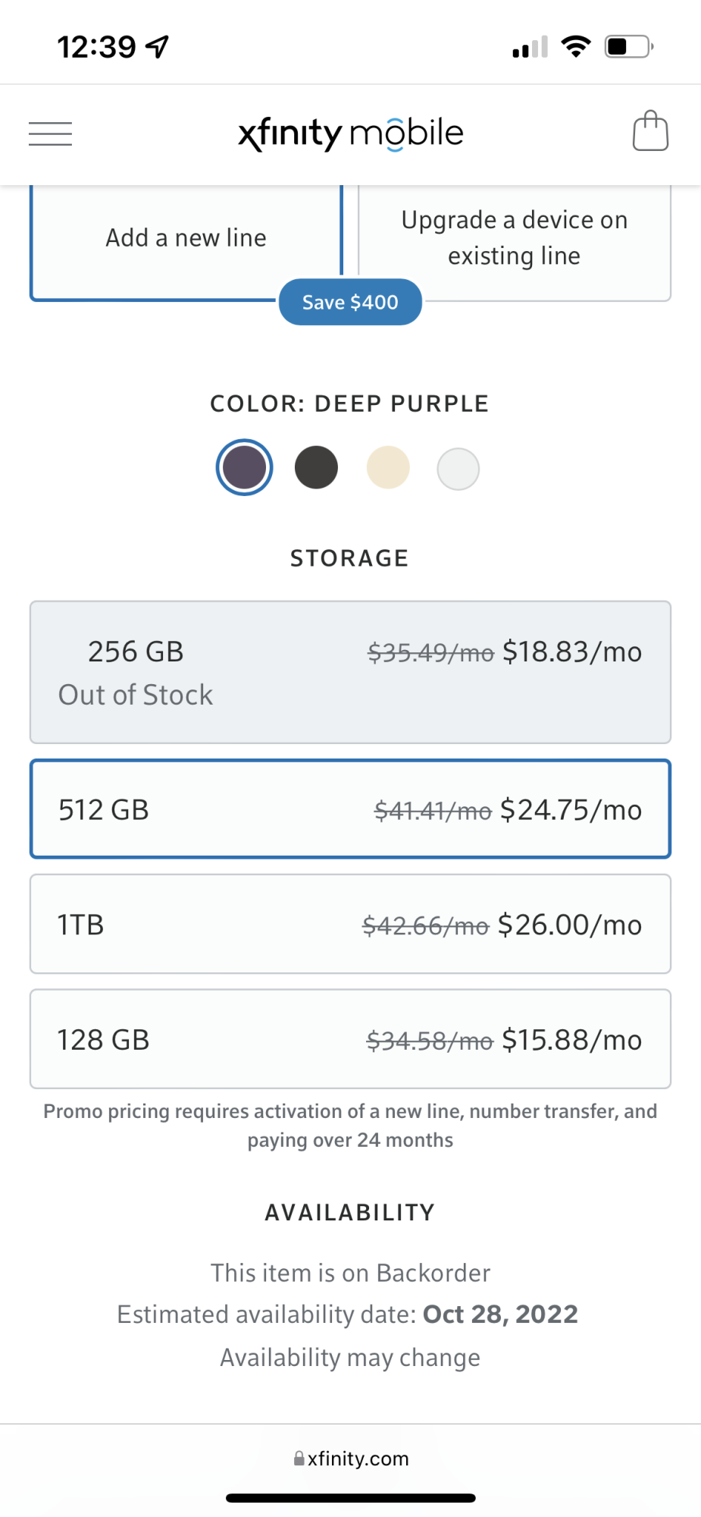Choose the black color swatch
Image resolution: width=701 pixels, height=1517 pixels.
tap(316, 467)
